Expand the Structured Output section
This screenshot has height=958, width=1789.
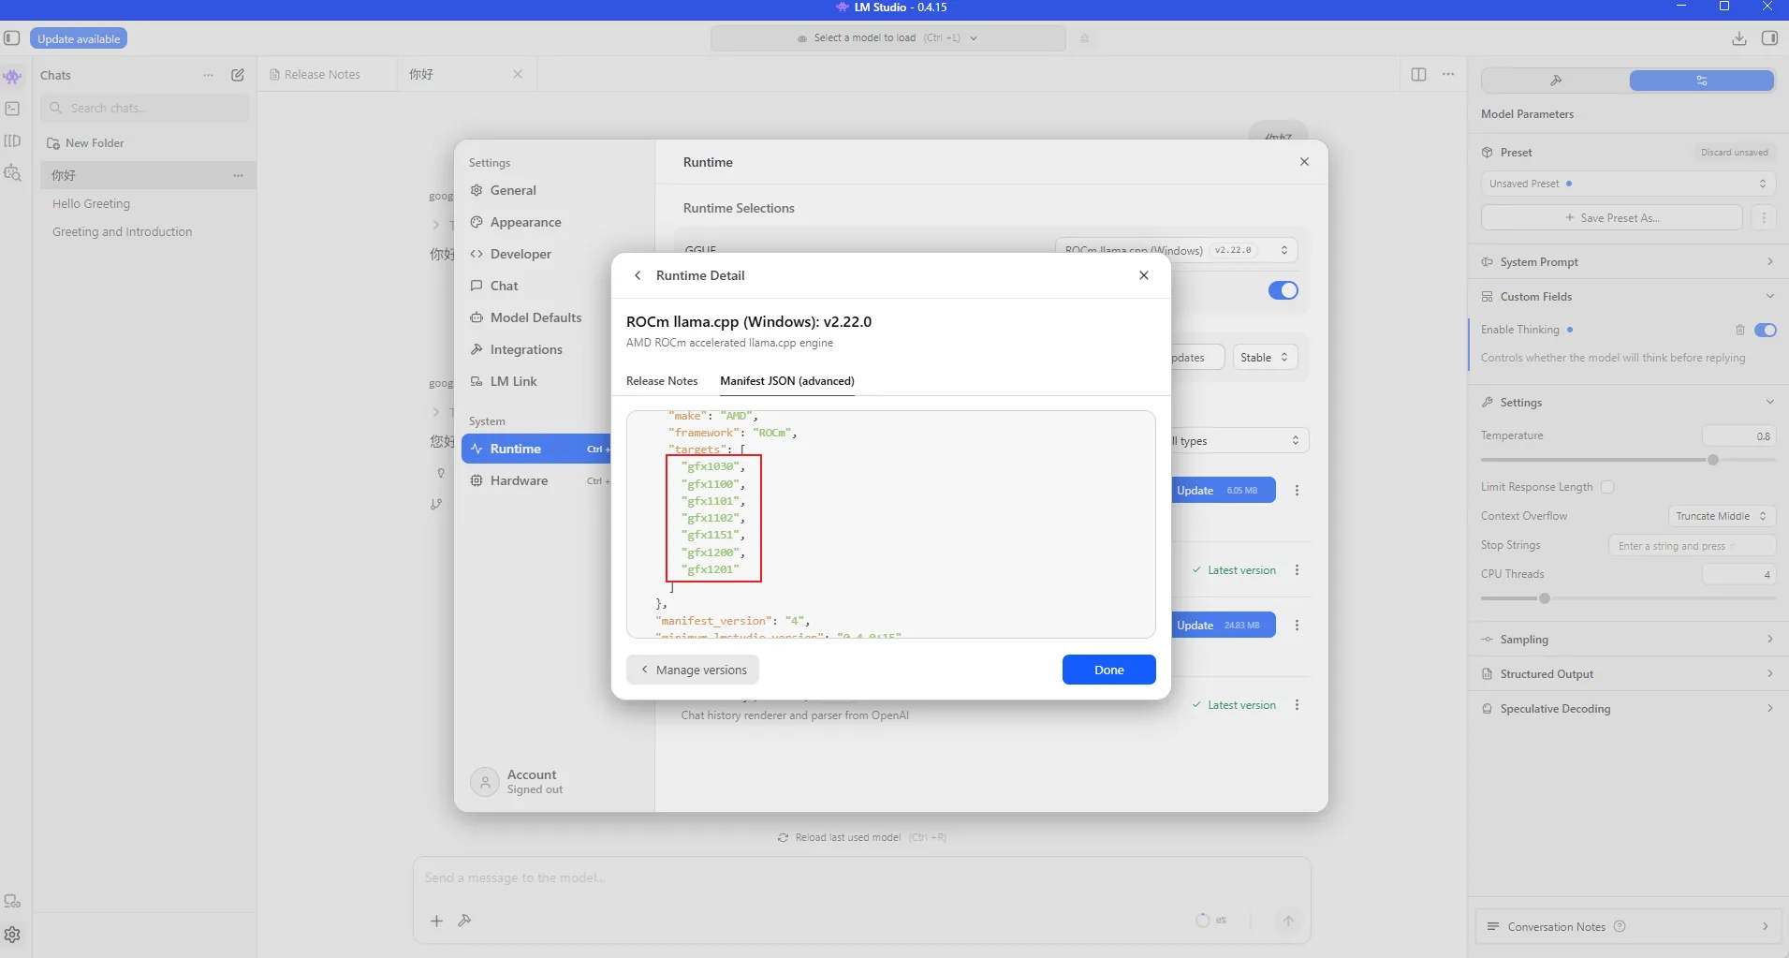pos(1627,674)
